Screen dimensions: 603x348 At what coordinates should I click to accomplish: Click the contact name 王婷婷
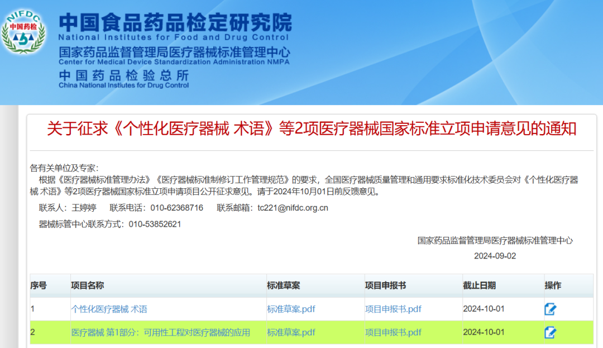(x=84, y=208)
